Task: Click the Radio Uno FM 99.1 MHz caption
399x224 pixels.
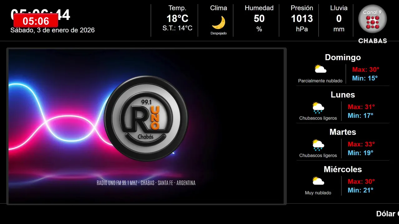Action: [x=146, y=183]
